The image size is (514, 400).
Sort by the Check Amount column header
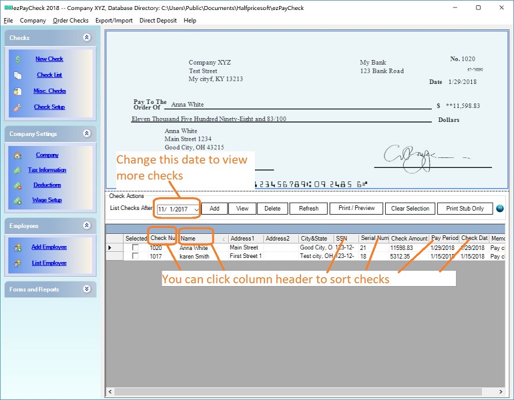pos(409,238)
